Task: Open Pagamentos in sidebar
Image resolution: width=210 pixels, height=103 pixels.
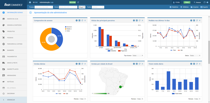Action: click(13, 57)
